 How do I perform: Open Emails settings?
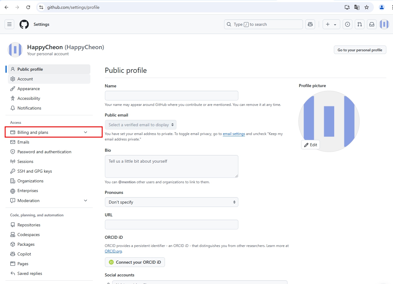[49, 142]
